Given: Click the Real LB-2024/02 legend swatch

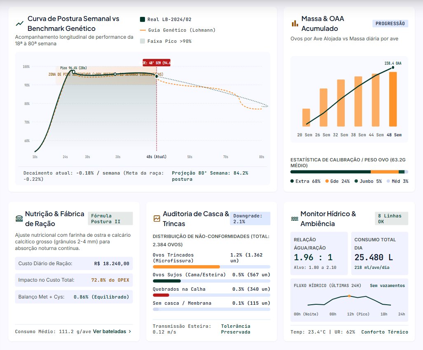Looking at the screenshot, I should pyautogui.click(x=143, y=19).
